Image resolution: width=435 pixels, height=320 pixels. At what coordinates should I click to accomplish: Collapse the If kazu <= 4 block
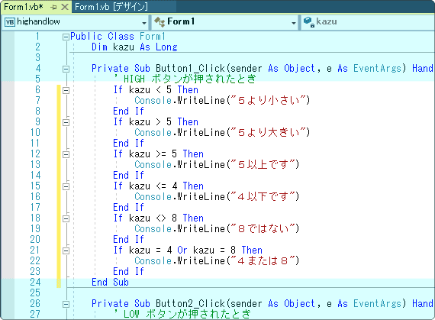[x=66, y=186]
